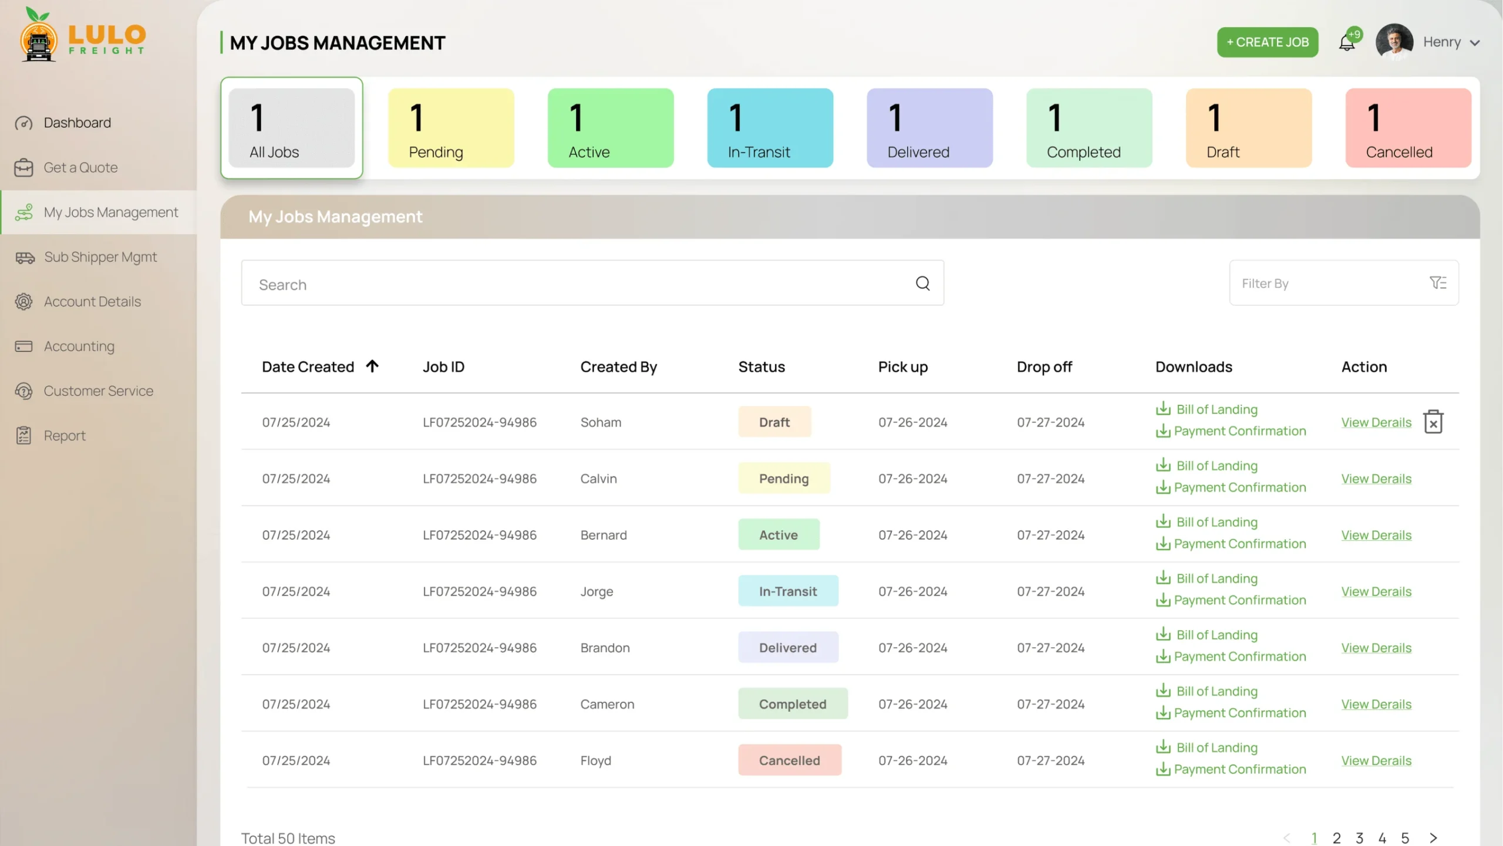1503x846 pixels.
Task: Go to previous page arrow
Action: click(x=1286, y=838)
